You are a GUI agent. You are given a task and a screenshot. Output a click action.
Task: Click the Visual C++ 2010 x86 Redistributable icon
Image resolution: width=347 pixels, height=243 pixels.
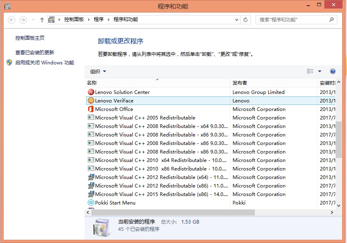91,168
